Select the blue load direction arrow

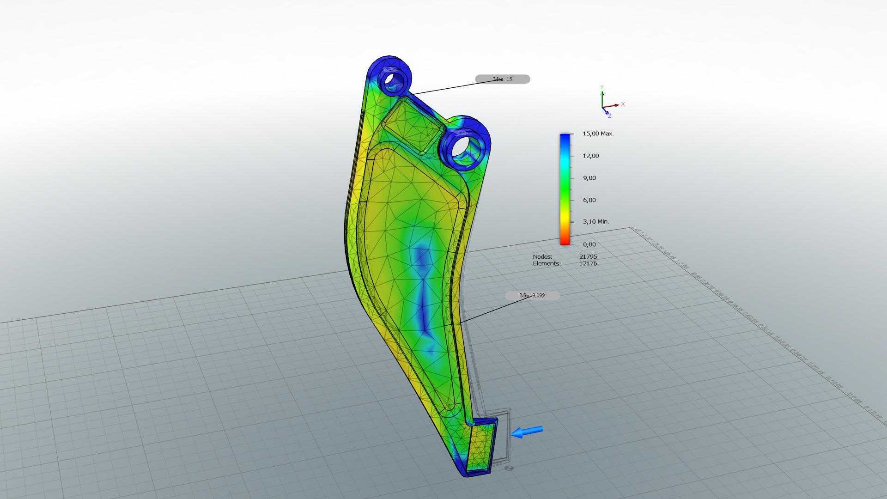[x=527, y=432]
